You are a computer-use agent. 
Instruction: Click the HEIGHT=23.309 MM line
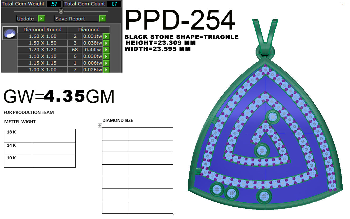(161, 43)
